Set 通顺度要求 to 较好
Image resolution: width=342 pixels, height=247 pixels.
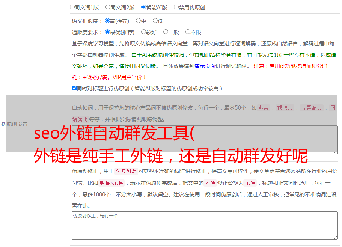[x=143, y=32]
